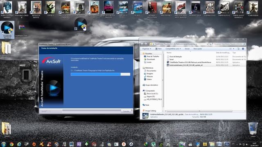Select Documentos under Bibliotecas
262x147 pixels.
[150, 71]
